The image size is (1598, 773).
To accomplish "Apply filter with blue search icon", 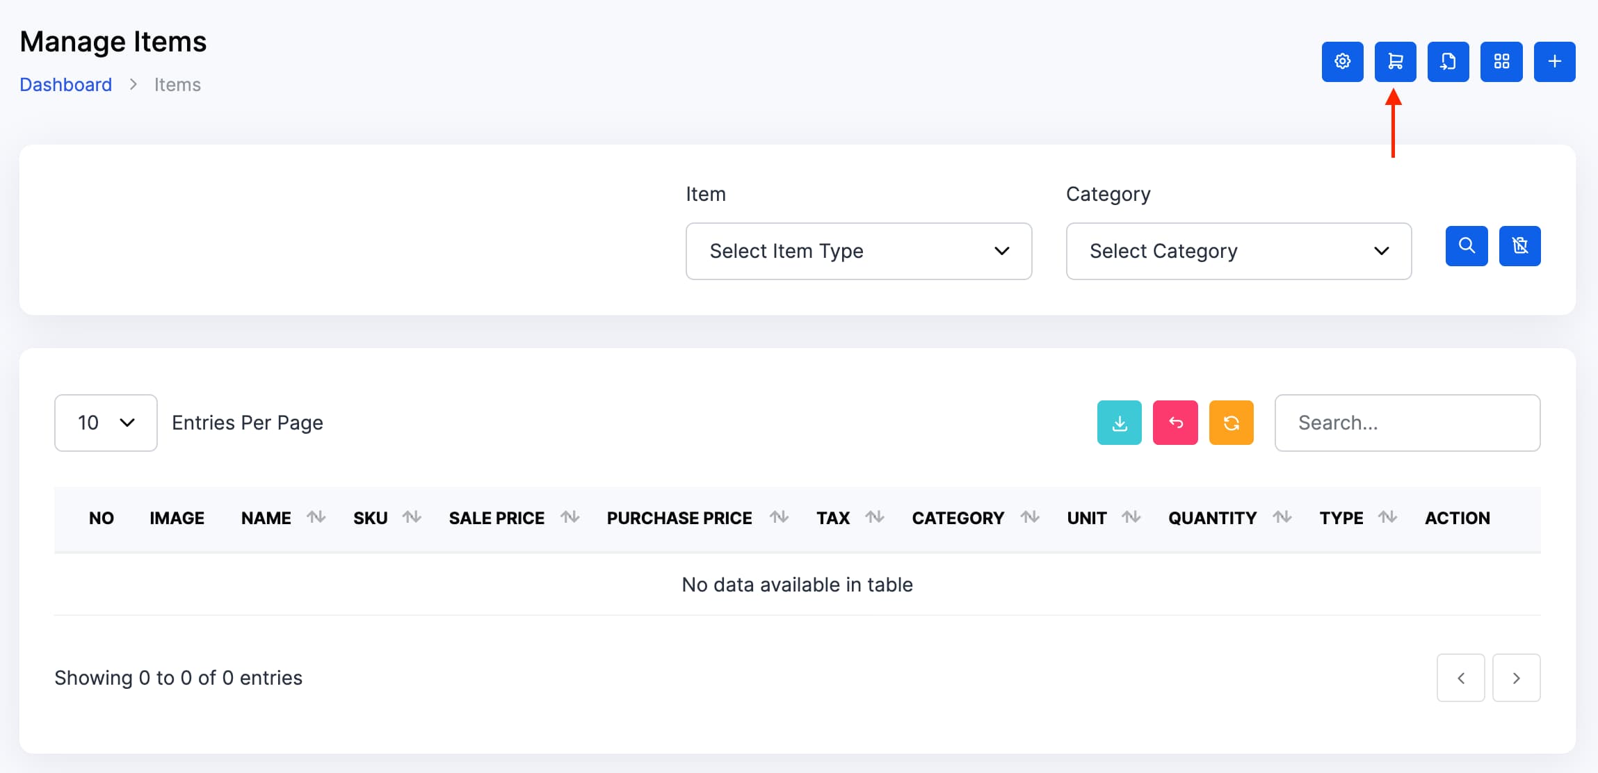I will (1467, 245).
